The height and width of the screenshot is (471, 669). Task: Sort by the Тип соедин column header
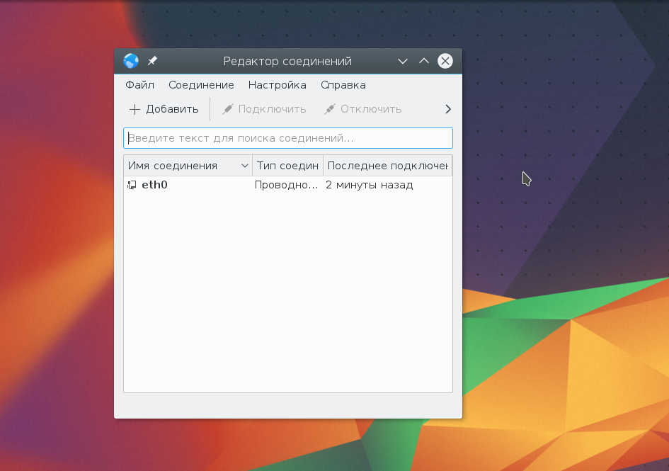click(287, 166)
